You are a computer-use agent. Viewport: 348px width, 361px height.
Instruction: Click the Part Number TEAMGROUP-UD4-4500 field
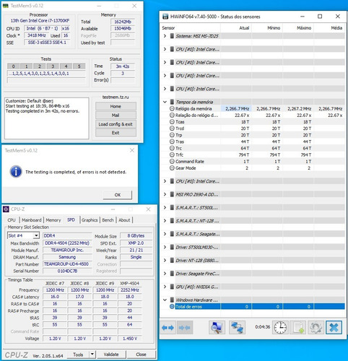tap(67, 264)
